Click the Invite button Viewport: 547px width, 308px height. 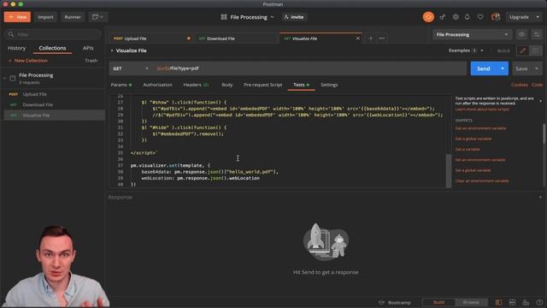(294, 17)
